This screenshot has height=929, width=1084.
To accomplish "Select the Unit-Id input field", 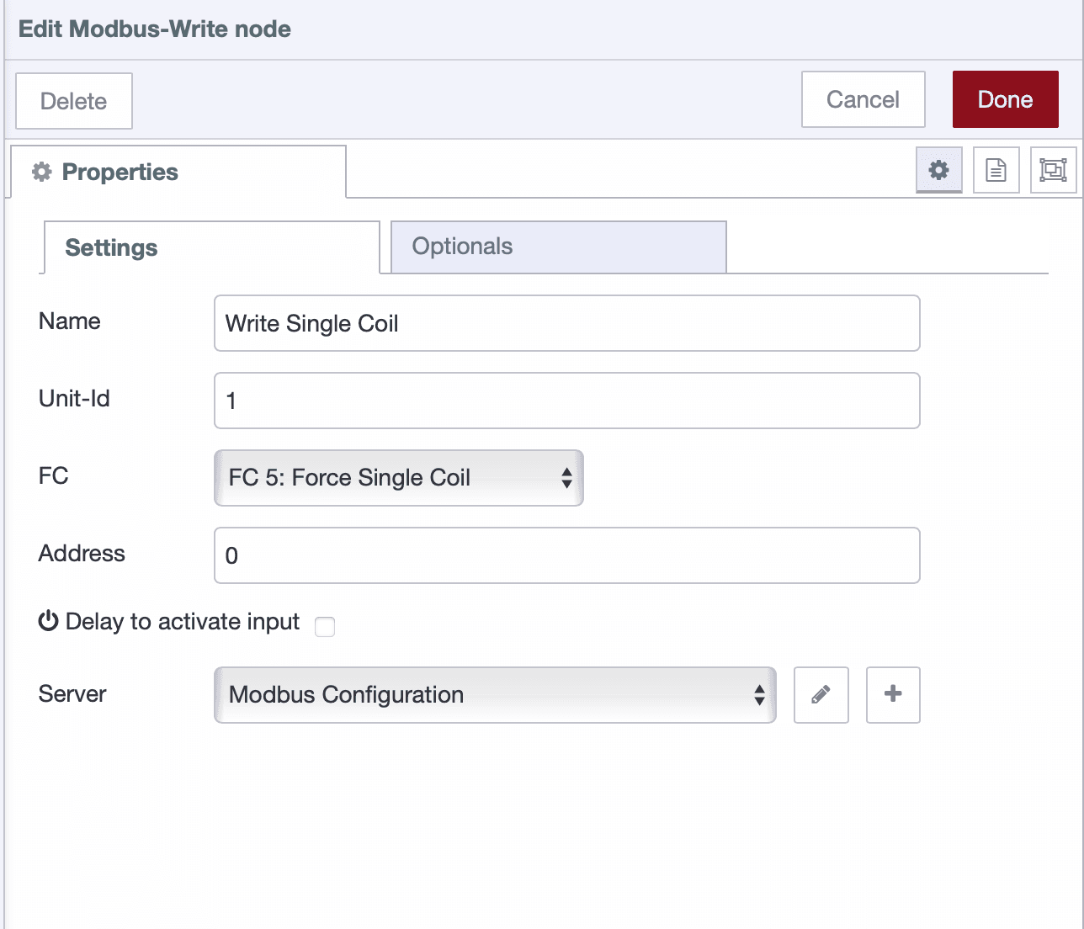I will point(566,401).
